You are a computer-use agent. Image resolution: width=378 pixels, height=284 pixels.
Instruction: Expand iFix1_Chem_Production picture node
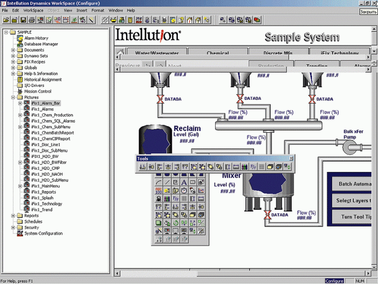coord(20,115)
